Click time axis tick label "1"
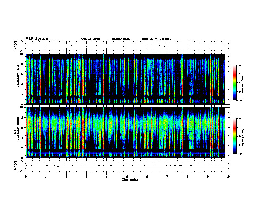 pos(46,177)
